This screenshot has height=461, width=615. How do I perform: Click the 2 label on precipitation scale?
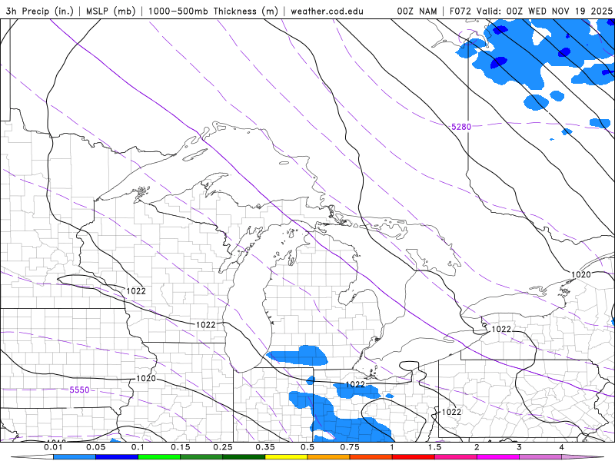(x=477, y=447)
